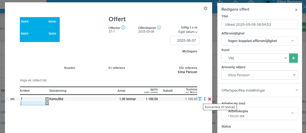The width and height of the screenshot is (306, 133).
Task: Open the Eget datum validity dropdown
Action: pyautogui.click(x=188, y=32)
